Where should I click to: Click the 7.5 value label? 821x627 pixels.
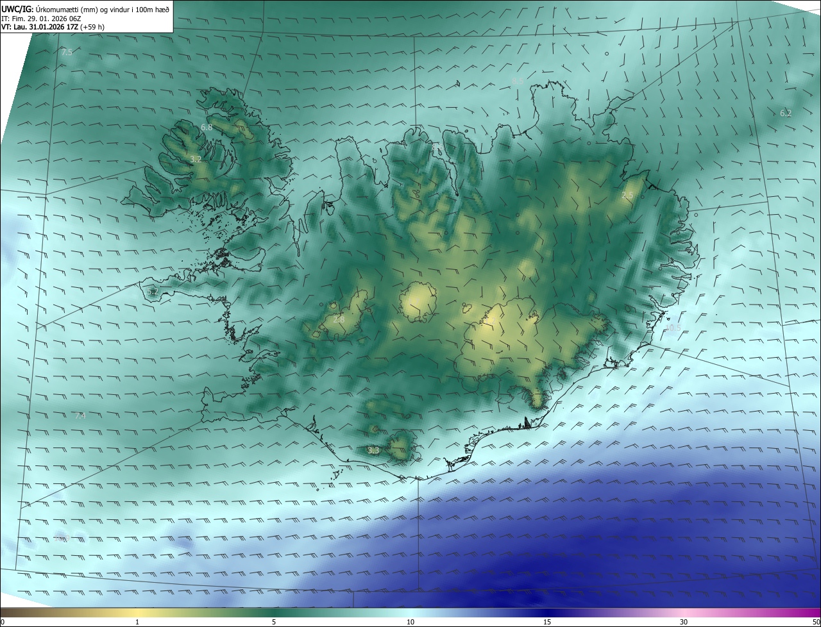pyautogui.click(x=67, y=53)
